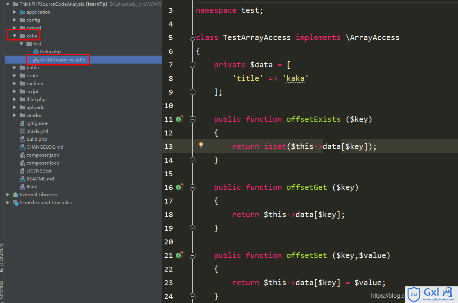Fold the offsetExists function at line 11
The height and width of the screenshot is (303, 458).
coord(192,119)
